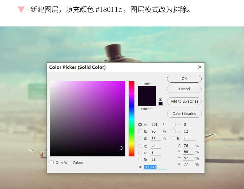The width and height of the screenshot is (244, 189).
Task: Click the pink triangle bullet icon
Action: point(21,10)
